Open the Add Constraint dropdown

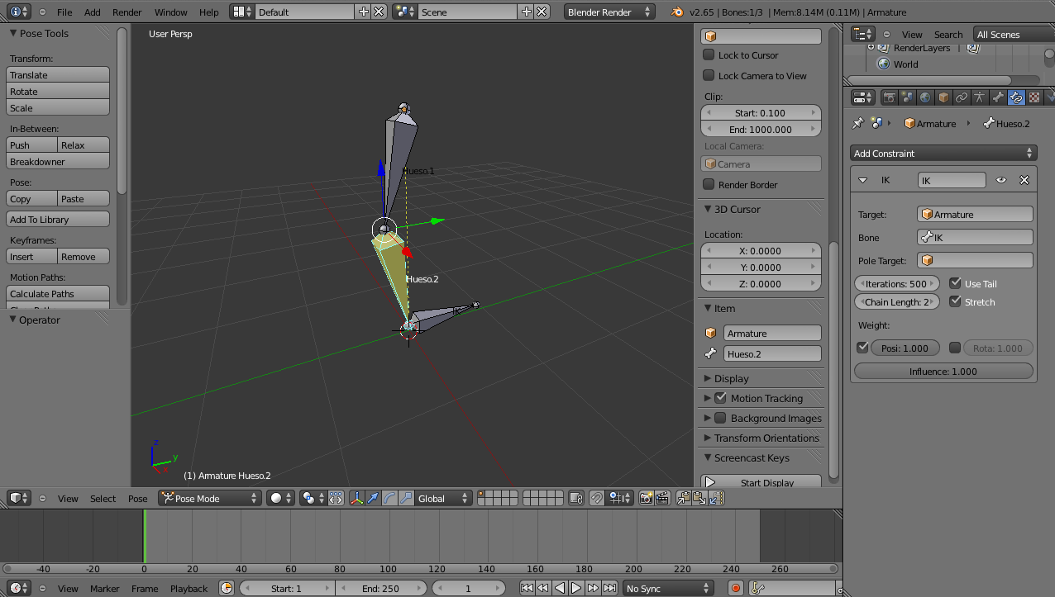click(943, 153)
